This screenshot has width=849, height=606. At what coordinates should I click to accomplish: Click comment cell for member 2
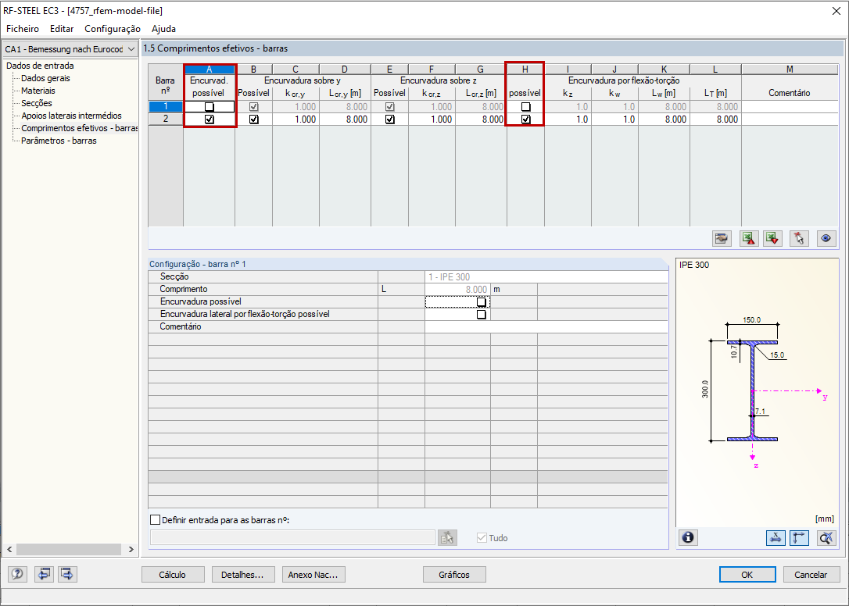click(x=790, y=119)
